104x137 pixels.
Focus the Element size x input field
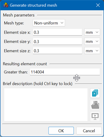pyautogui.click(x=57, y=32)
